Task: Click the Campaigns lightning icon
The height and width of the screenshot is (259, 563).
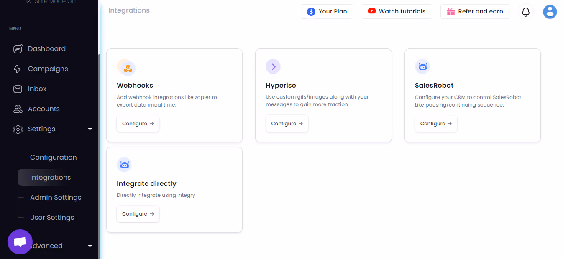Action: coord(18,69)
